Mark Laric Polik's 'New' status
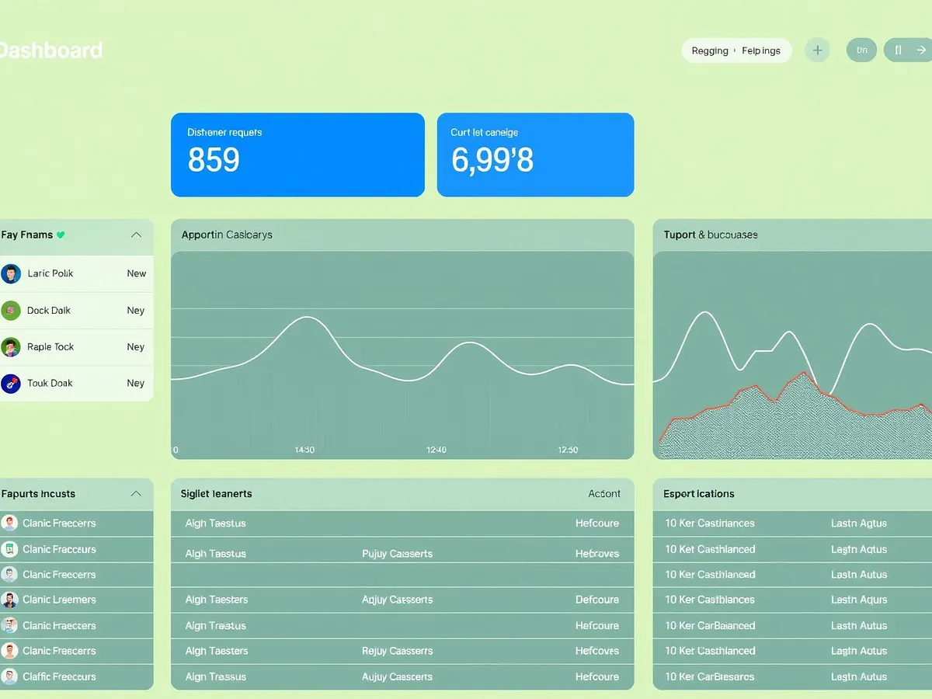This screenshot has height=699, width=932. (136, 273)
